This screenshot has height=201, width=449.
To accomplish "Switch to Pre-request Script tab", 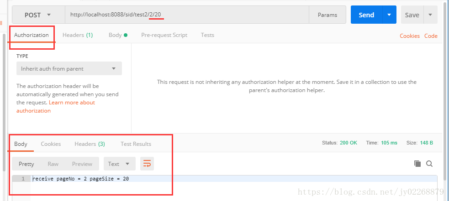I will click(164, 35).
